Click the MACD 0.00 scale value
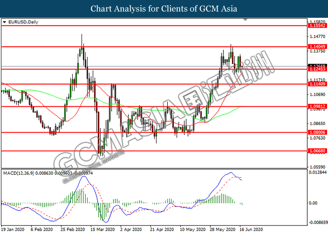This screenshot has width=328, height=234. click(313, 203)
